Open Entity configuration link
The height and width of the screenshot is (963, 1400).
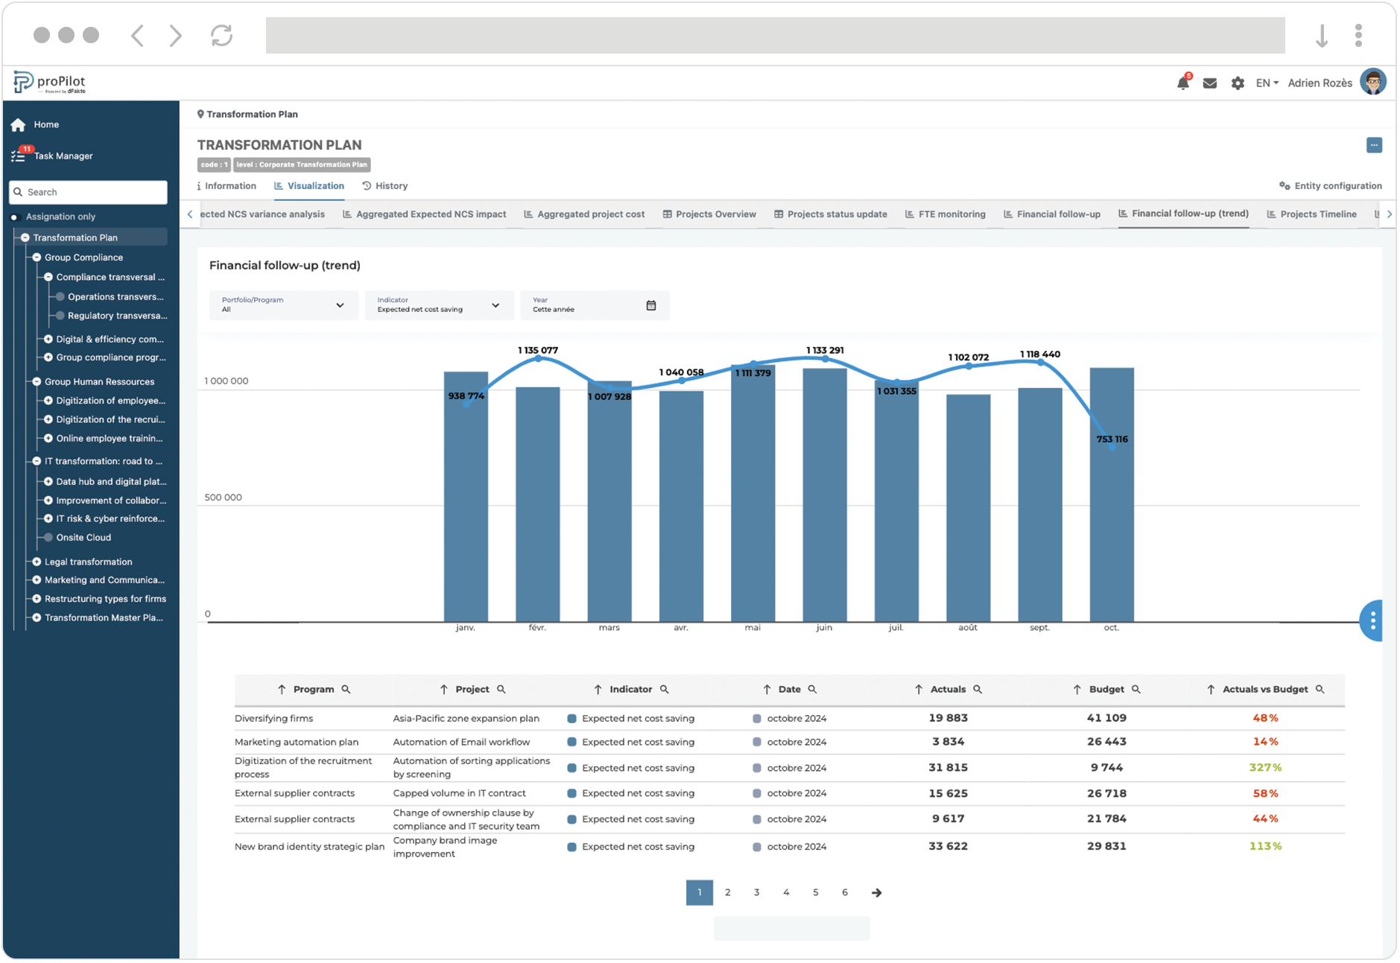point(1331,186)
